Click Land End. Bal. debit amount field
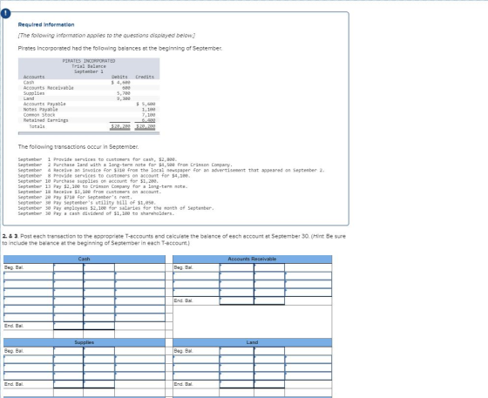The image size is (488, 398). click(236, 384)
